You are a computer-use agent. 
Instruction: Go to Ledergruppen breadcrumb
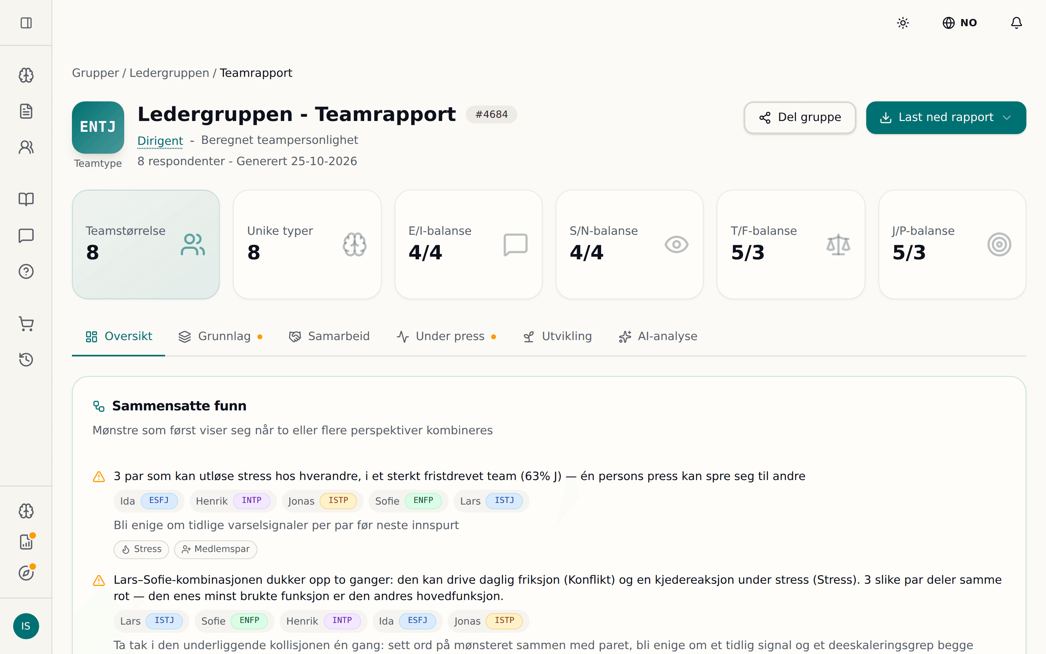(169, 73)
